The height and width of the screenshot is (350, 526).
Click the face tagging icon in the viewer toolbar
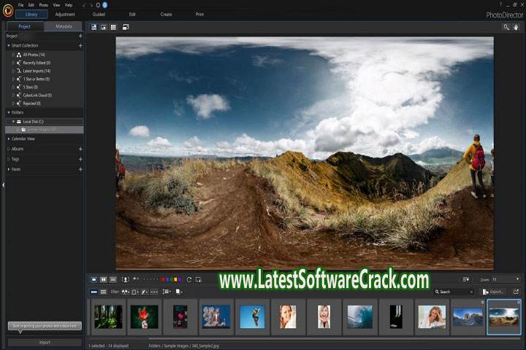126,279
